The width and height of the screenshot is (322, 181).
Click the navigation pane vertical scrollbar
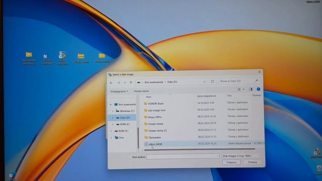click(138, 138)
